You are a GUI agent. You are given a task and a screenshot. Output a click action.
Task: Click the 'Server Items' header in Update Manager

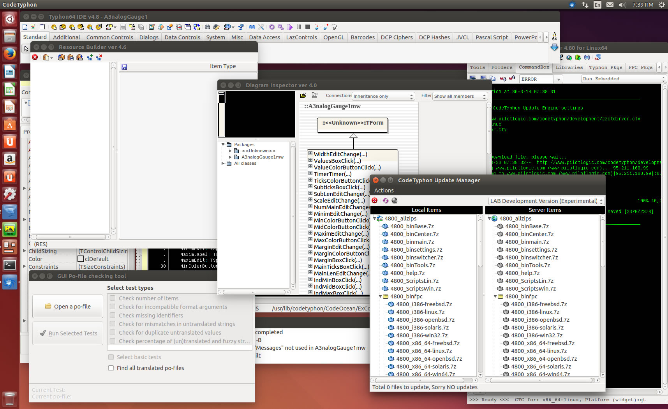545,210
